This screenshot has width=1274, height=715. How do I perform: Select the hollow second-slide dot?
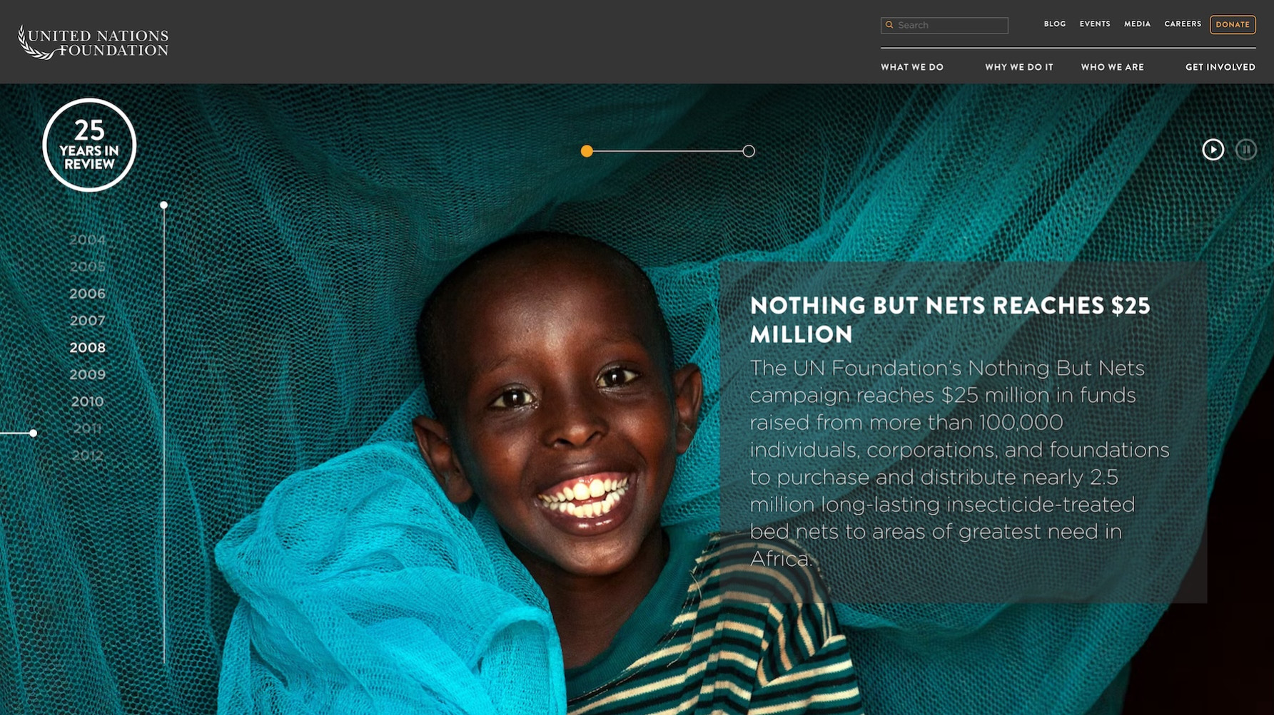pyautogui.click(x=749, y=151)
